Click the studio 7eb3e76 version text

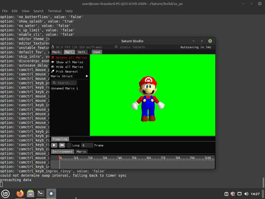pos(132,47)
